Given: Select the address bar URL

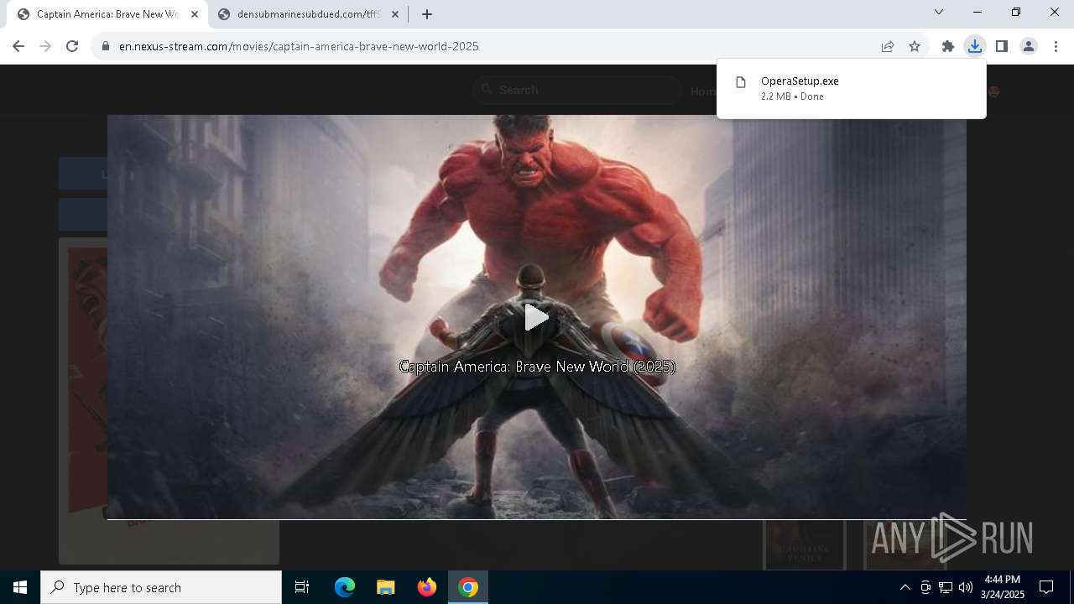Looking at the screenshot, I should click(x=299, y=46).
